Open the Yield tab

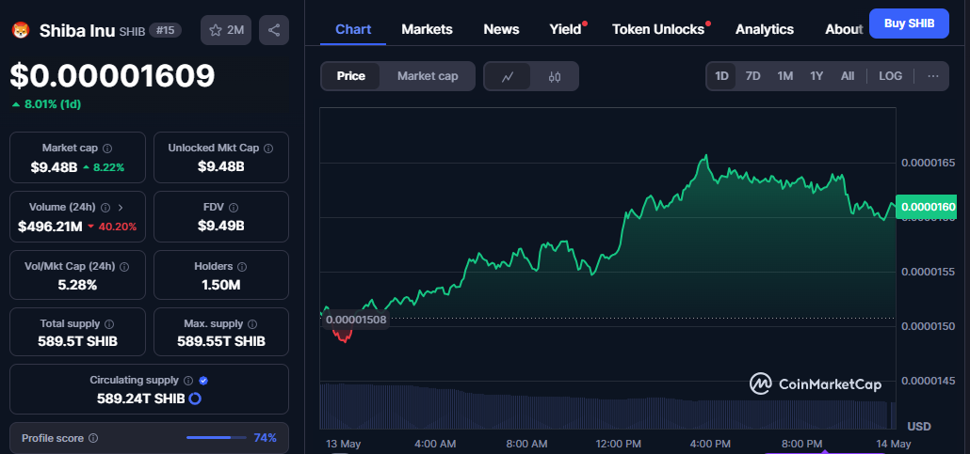(x=565, y=29)
